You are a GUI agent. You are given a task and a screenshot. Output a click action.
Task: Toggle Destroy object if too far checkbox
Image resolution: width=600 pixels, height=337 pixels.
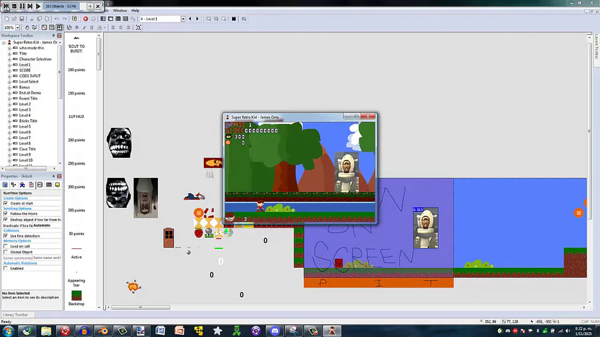6,220
